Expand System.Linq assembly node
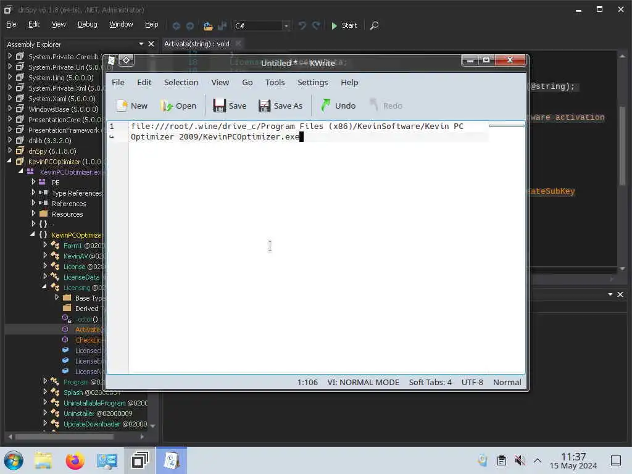Viewport: 632px width, 474px height. pyautogui.click(x=10, y=77)
